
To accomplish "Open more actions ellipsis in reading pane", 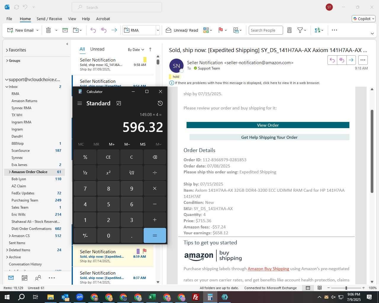I will coord(363,60).
